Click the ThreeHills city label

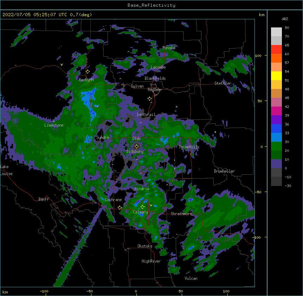click(189, 147)
